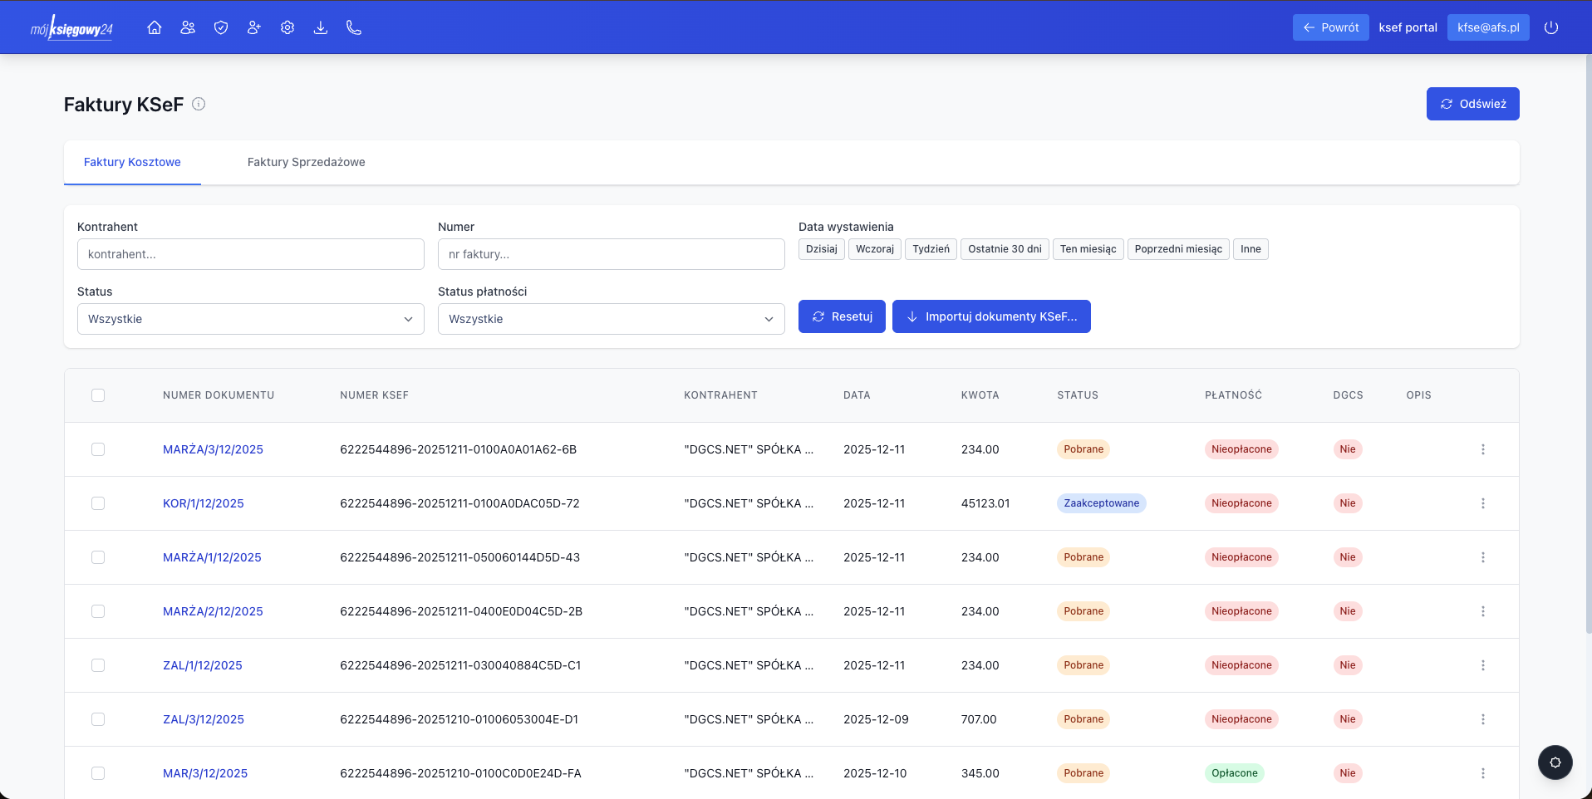This screenshot has width=1592, height=799.
Task: Open the actions menu for MARŻA/3/12/2025
Action: click(1483, 449)
